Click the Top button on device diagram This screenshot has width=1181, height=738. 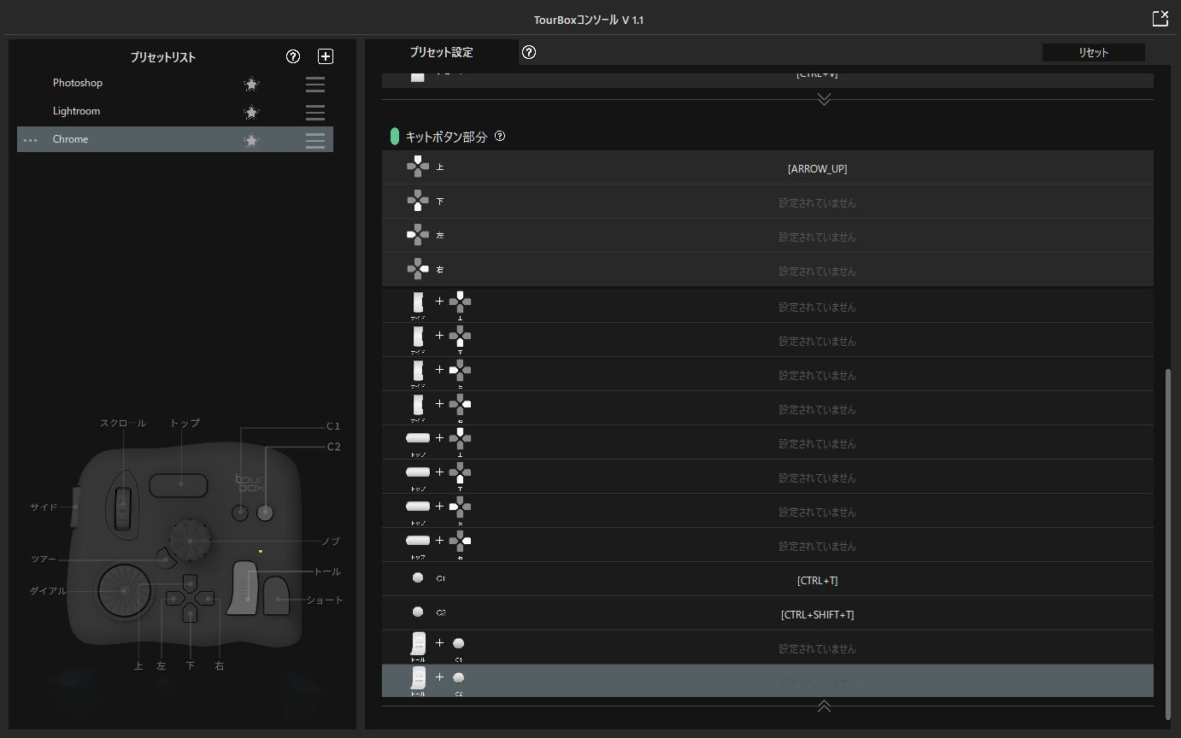point(179,484)
